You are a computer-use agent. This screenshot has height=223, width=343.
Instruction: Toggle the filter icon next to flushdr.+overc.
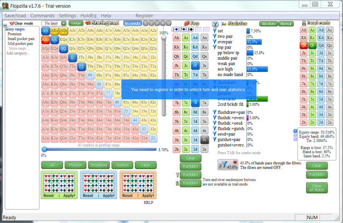point(215,118)
